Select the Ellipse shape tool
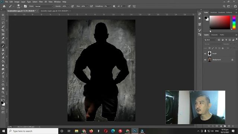Image resolution: width=238 pixels, height=134 pixels. pos(3,84)
